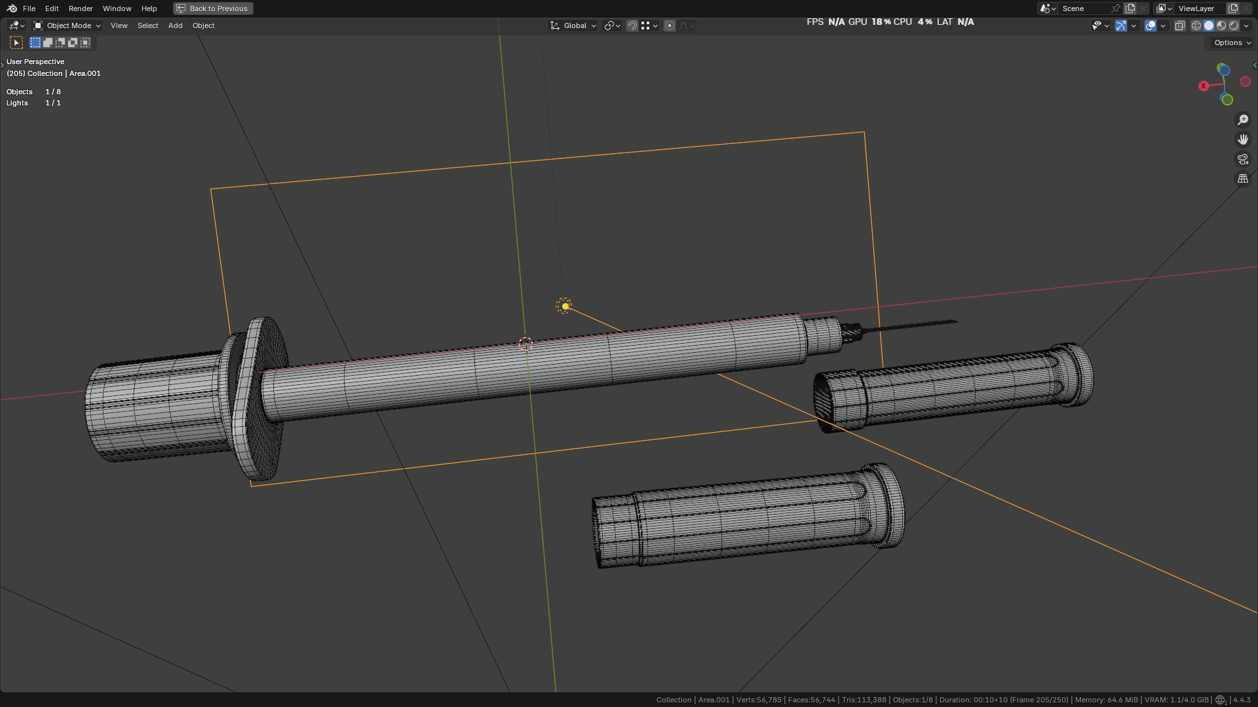Open object types visibility dropdown
Screen dimensions: 1258x707
(x=1100, y=26)
